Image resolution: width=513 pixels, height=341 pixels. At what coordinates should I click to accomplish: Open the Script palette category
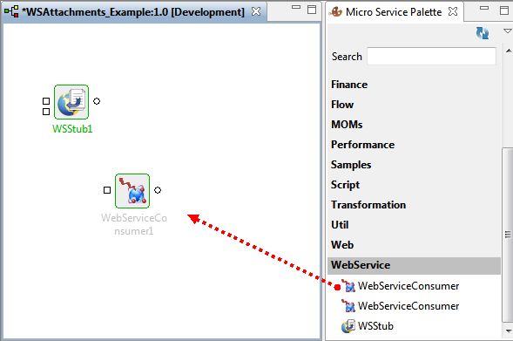pyautogui.click(x=345, y=185)
